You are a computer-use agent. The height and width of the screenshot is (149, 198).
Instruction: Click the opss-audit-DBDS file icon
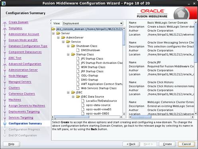click(x=83, y=113)
